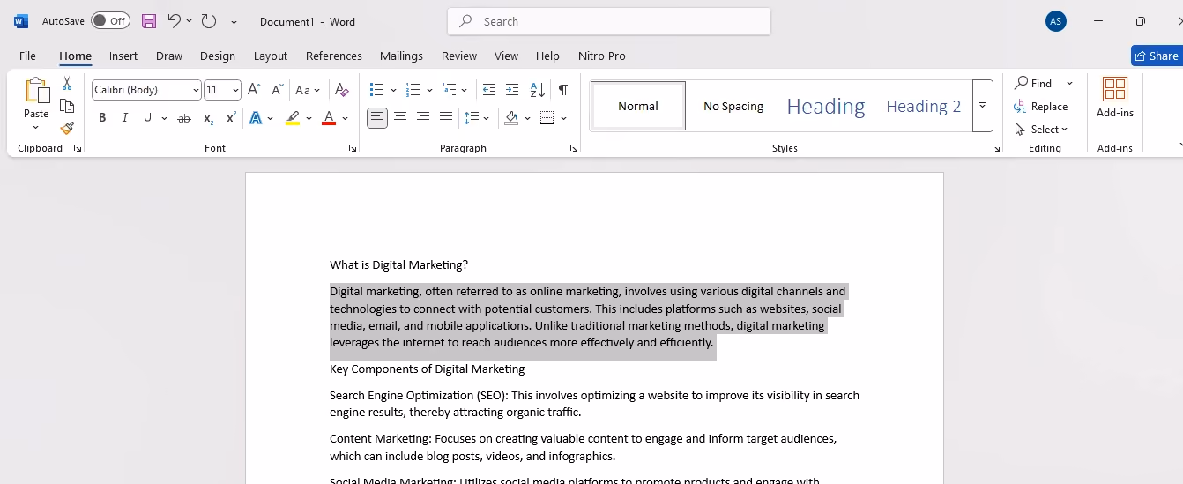Screen dimensions: 1183x484
Task: Apply text highlight color yellow
Action: pos(293,118)
